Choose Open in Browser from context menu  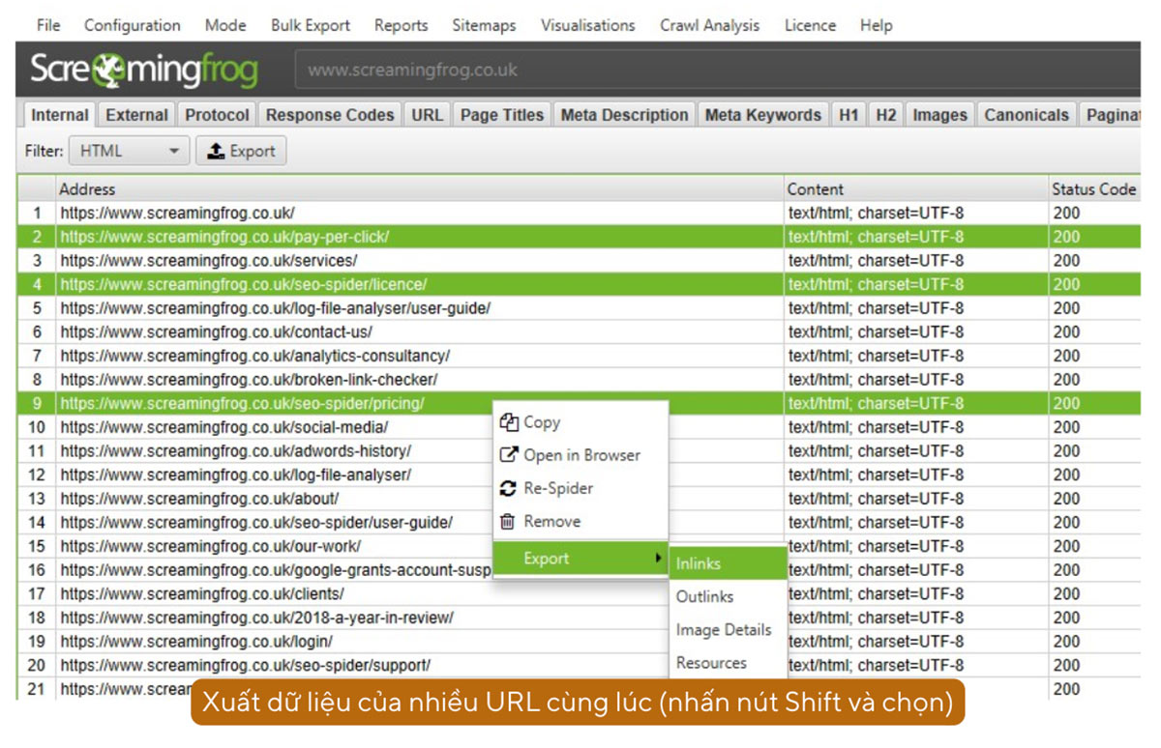pos(580,455)
